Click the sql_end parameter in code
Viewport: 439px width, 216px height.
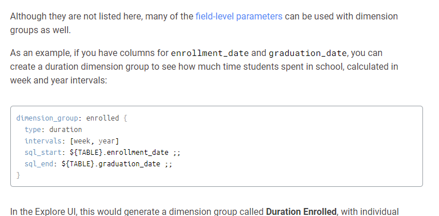[x=39, y=164]
